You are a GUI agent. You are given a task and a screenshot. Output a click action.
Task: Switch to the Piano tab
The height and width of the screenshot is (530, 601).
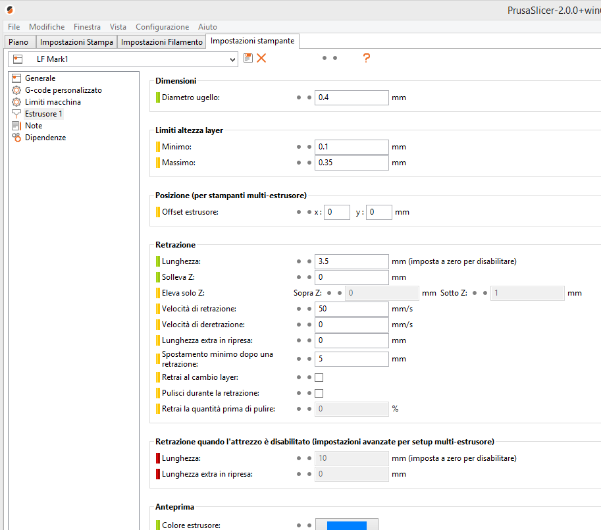[x=18, y=42]
